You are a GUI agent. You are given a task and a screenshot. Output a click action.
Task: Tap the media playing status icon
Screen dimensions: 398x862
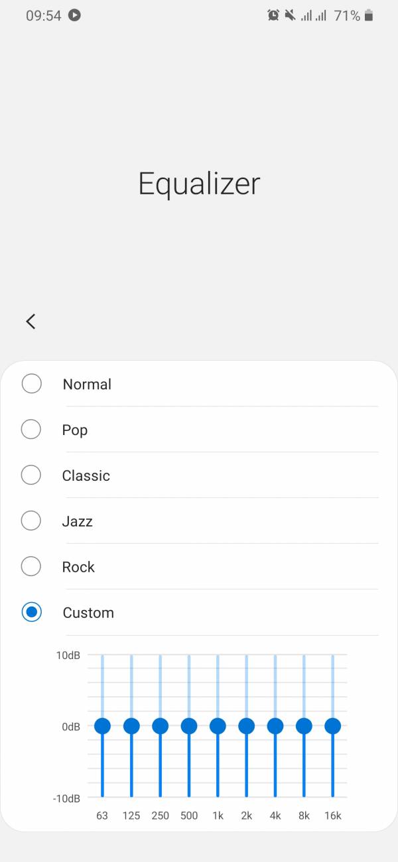(75, 15)
